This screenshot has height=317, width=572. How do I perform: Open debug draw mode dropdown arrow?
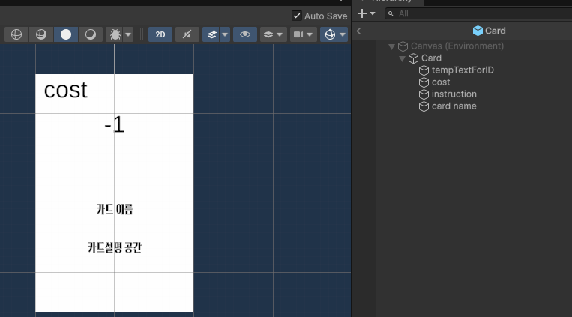128,34
